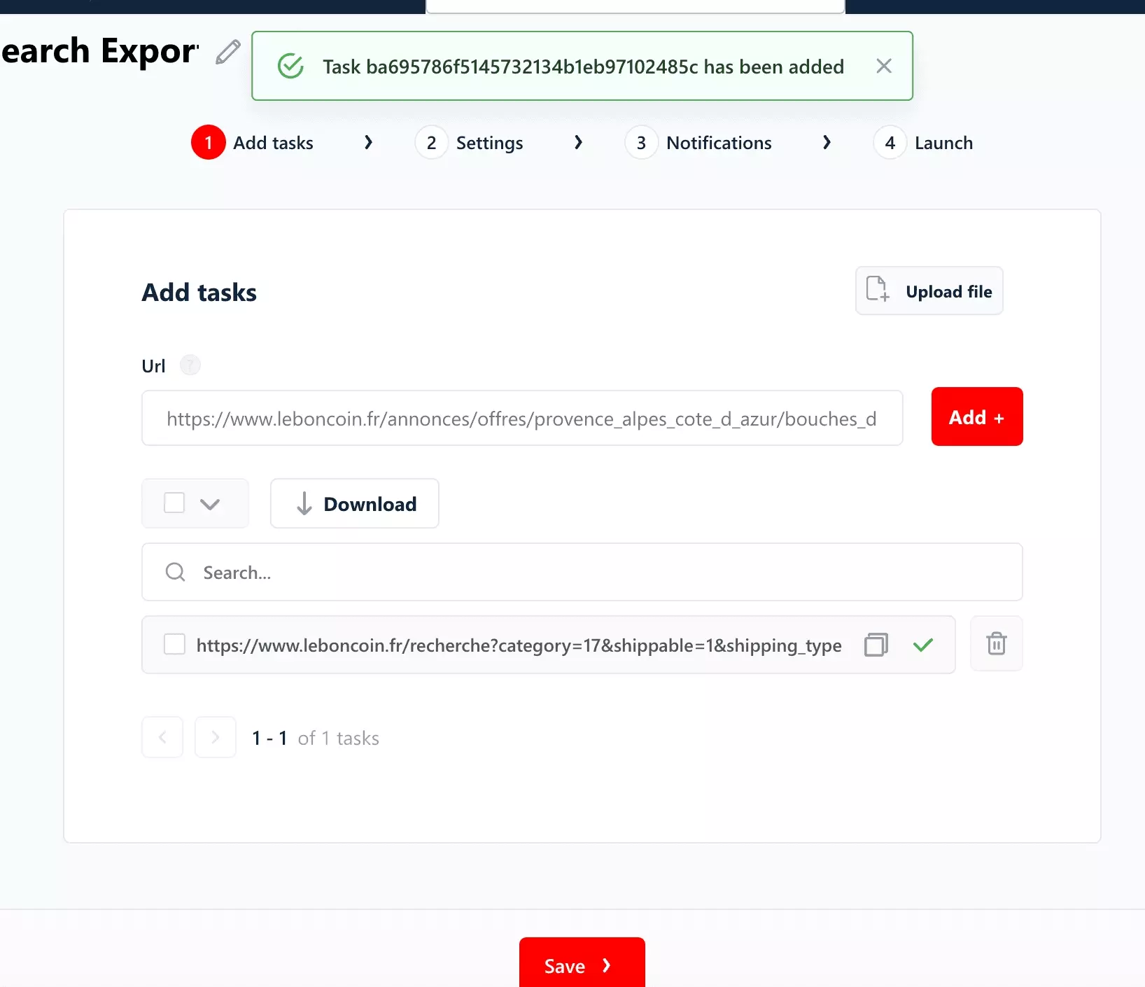Image resolution: width=1145 pixels, height=987 pixels.
Task: Delete the task with trash icon
Action: click(x=996, y=644)
